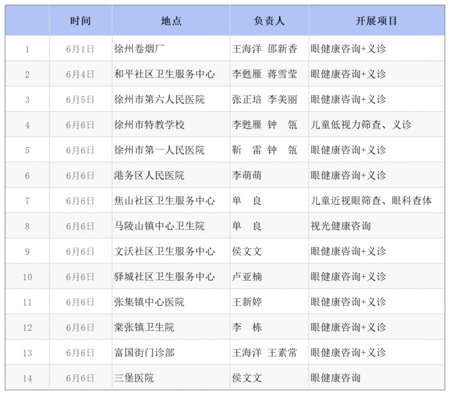Select the name 蒋雪莹 in row 2
Screen dimensions: 450x395
pos(282,74)
